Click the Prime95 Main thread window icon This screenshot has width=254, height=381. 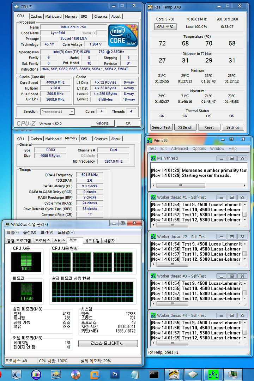coord(153,158)
